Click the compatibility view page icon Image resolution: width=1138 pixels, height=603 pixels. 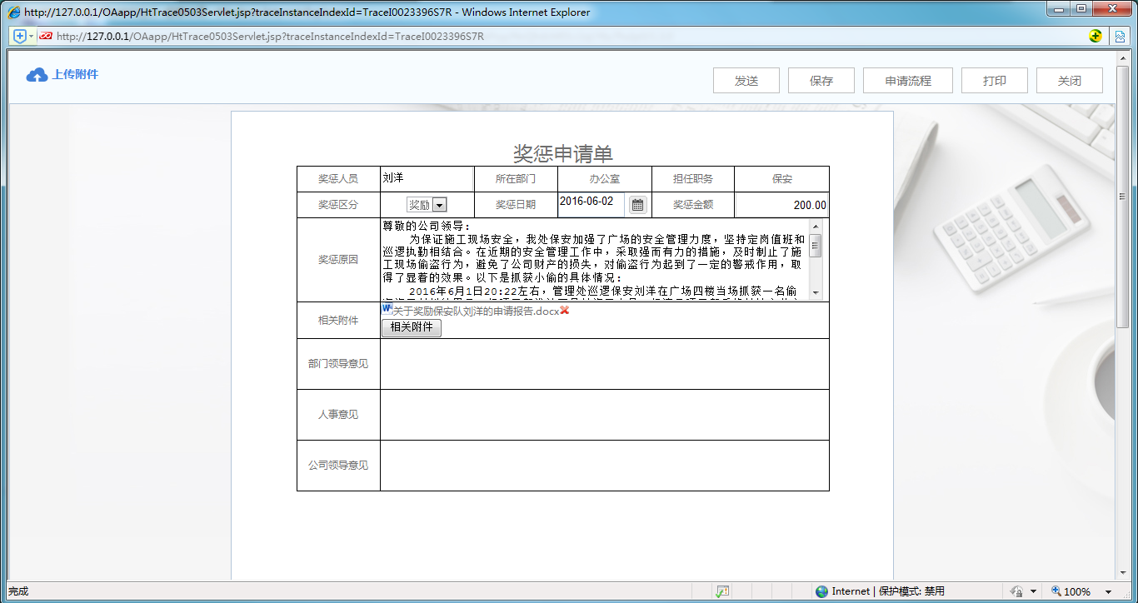pyautogui.click(x=1121, y=36)
